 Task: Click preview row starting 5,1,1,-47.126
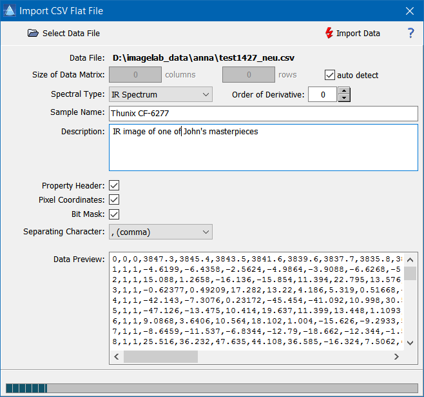coord(257,310)
